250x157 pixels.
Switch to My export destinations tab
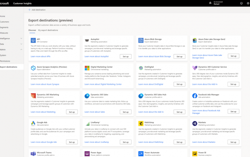point(48,30)
